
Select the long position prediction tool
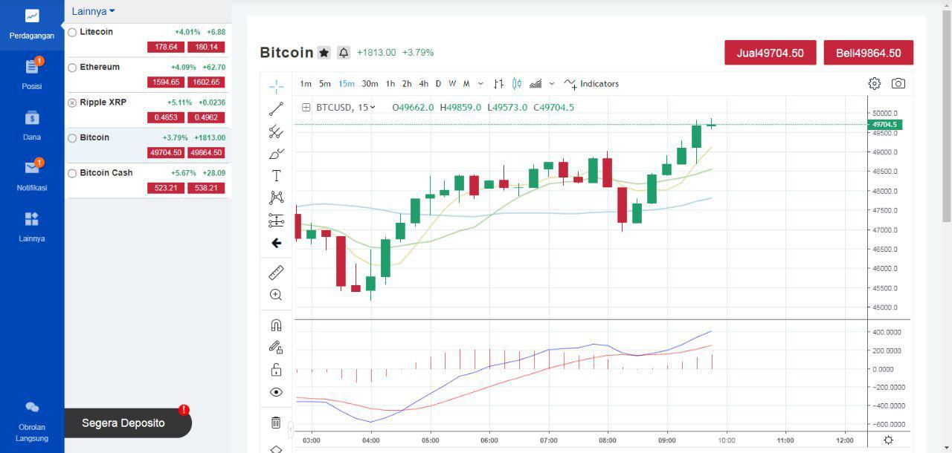click(x=276, y=220)
